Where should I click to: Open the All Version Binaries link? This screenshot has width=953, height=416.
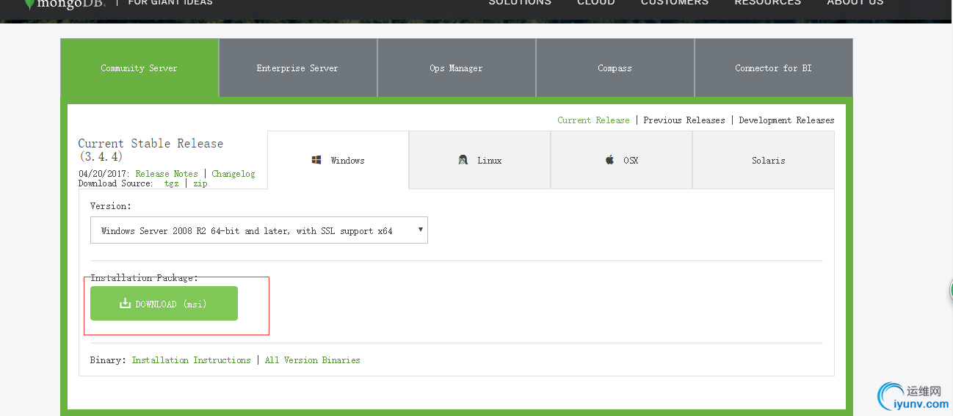(313, 360)
